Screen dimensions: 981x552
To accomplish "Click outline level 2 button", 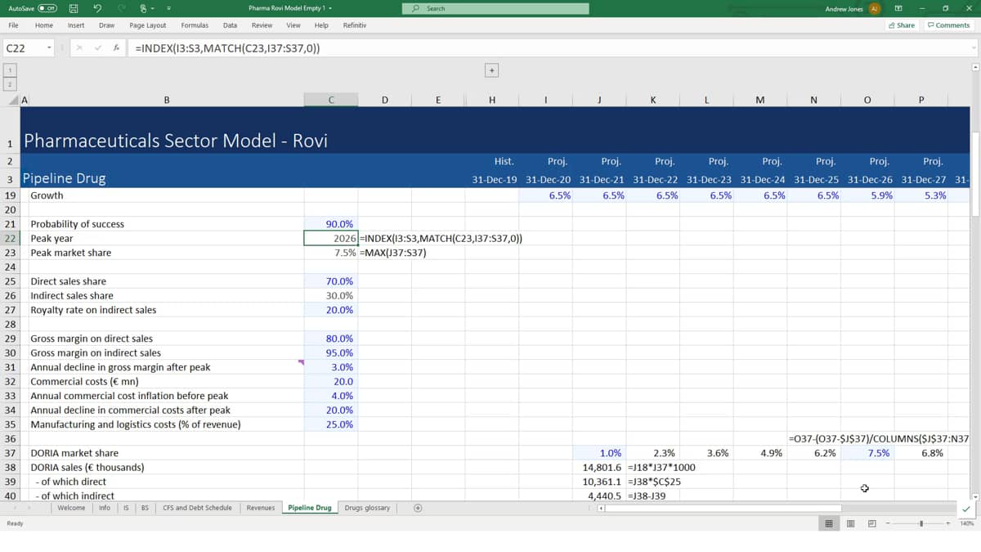I will pos(10,84).
